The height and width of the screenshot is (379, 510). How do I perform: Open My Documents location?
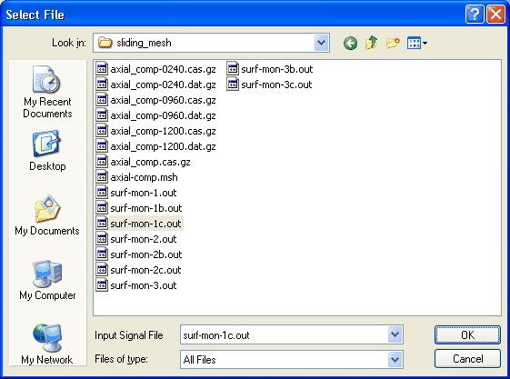click(47, 215)
